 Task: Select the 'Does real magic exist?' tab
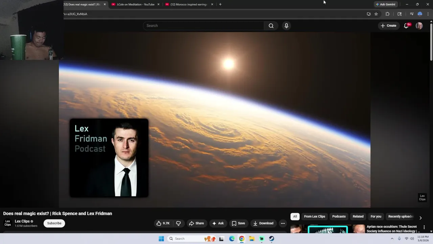82,4
